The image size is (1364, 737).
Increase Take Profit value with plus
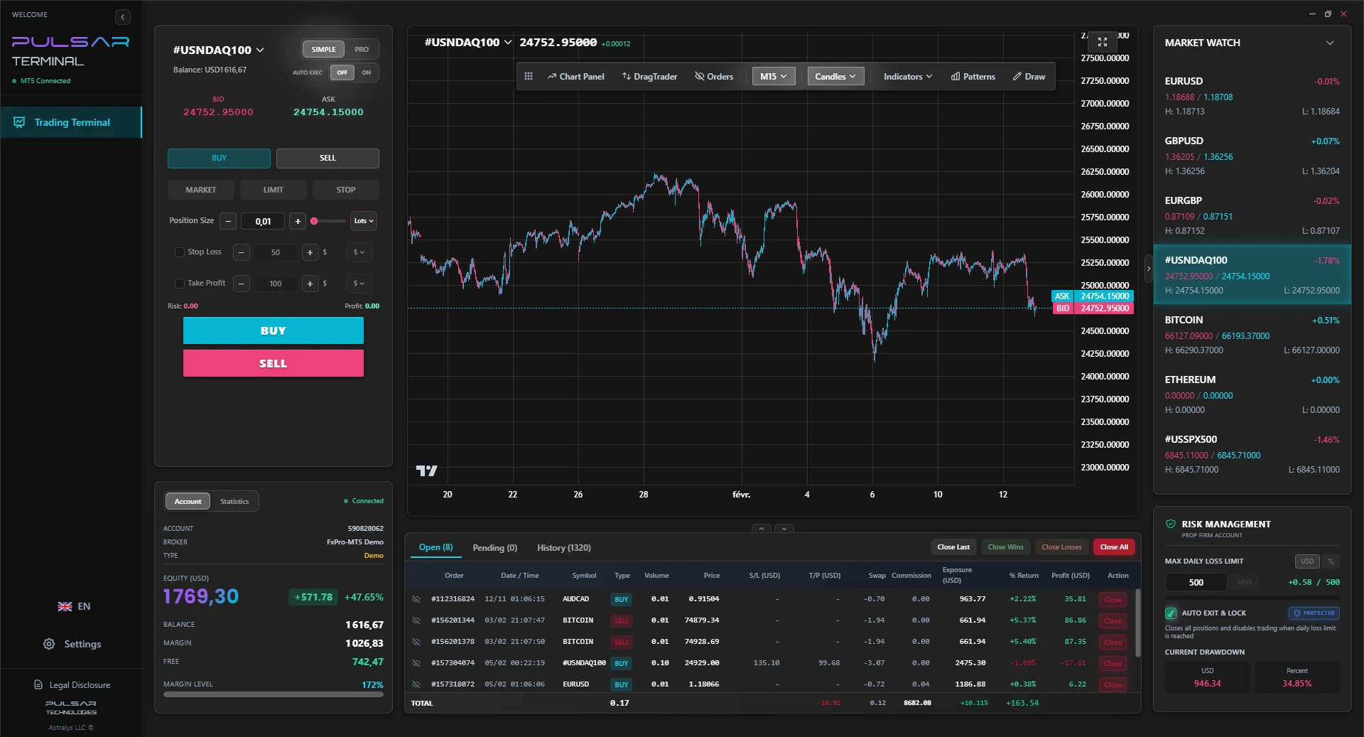310,284
